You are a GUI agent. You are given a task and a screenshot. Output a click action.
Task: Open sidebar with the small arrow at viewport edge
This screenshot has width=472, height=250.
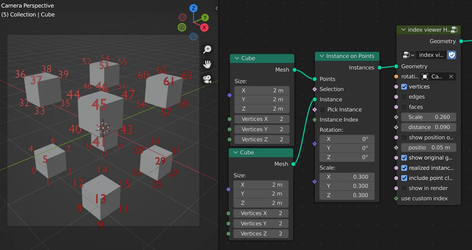[217, 8]
